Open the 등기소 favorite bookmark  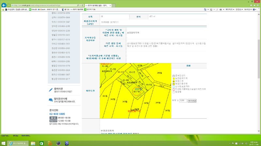pyautogui.click(x=66, y=10)
